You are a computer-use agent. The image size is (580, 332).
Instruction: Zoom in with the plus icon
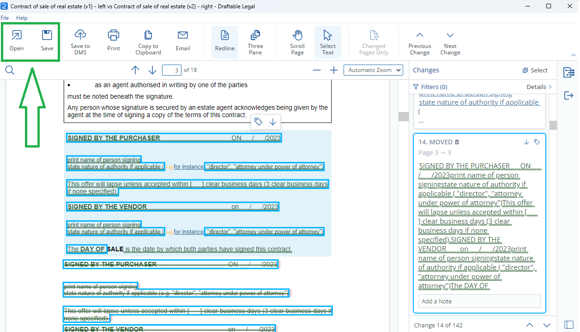coord(334,70)
